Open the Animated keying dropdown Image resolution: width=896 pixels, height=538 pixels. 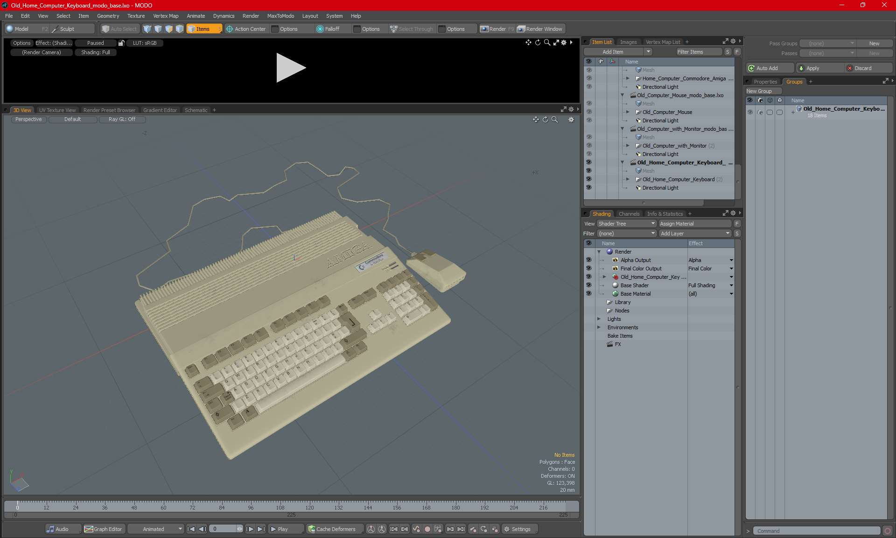[x=155, y=529]
